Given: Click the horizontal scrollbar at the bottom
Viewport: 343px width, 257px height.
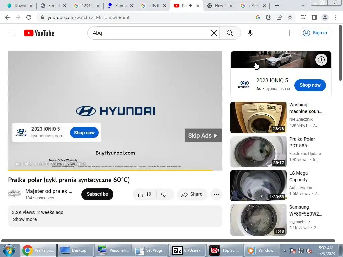Looking at the screenshot, I should tap(168, 241).
